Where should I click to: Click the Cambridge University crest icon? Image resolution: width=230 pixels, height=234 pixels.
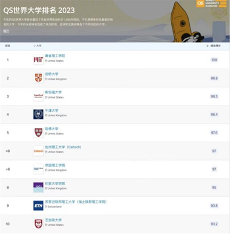tap(39, 78)
